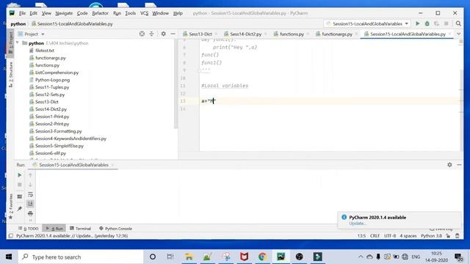Open the Refactor menu

coord(100,13)
